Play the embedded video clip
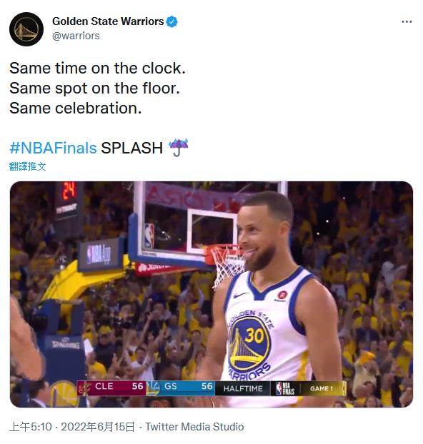 tap(211, 294)
